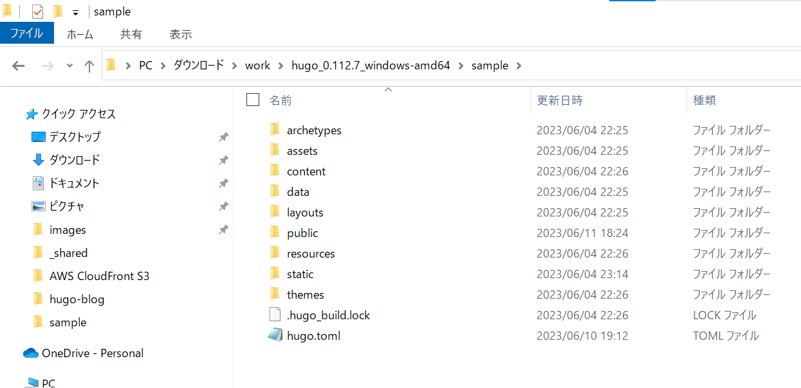Toggle the select-all items checkbox
801x388 pixels.
tap(253, 100)
